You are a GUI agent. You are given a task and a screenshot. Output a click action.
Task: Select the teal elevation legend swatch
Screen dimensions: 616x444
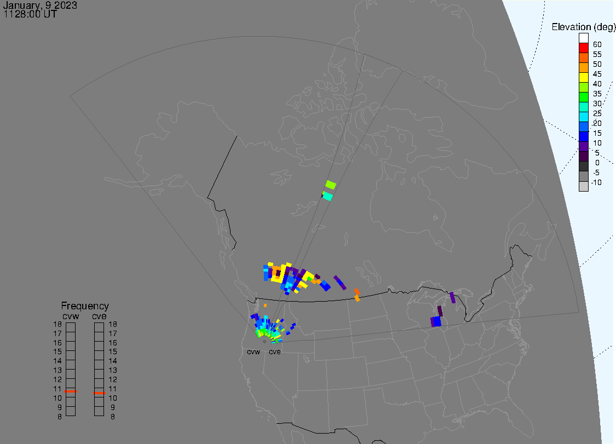[x=583, y=107]
